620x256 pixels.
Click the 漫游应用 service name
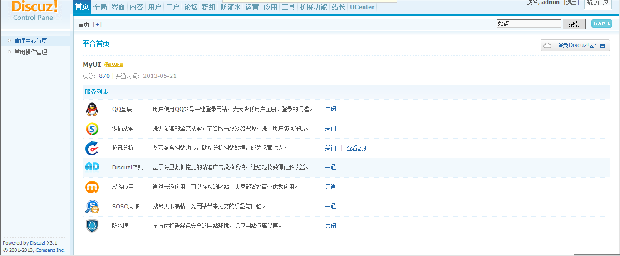pyautogui.click(x=123, y=187)
